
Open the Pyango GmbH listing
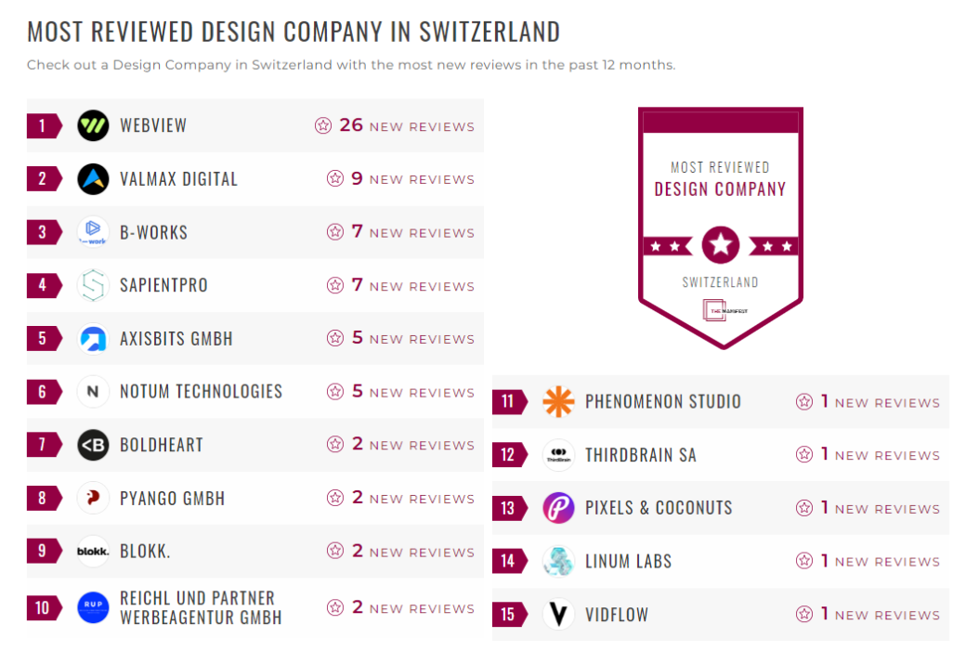click(x=172, y=499)
